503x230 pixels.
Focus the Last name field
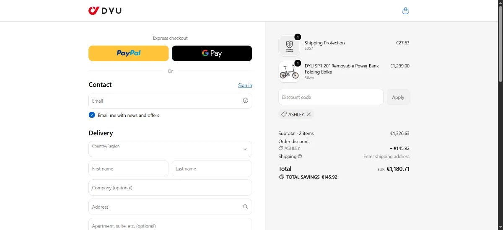tap(212, 168)
